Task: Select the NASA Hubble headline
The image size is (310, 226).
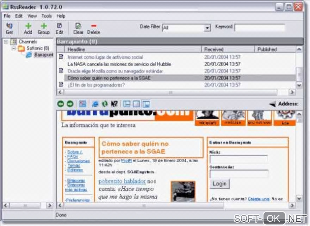Action: pyautogui.click(x=119, y=64)
